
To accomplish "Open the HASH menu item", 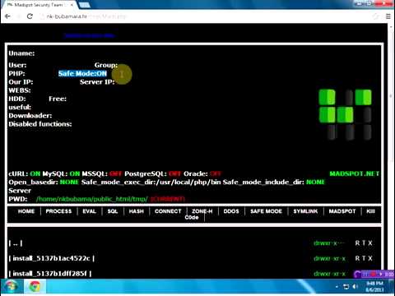I will click(x=137, y=211).
